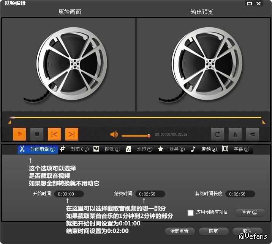
Task: Click the 全部重置 button
Action: 180,231
